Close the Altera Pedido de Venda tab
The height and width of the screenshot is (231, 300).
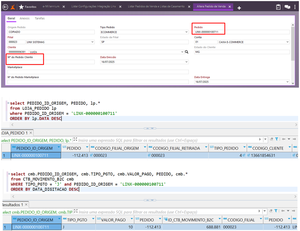[229, 7]
